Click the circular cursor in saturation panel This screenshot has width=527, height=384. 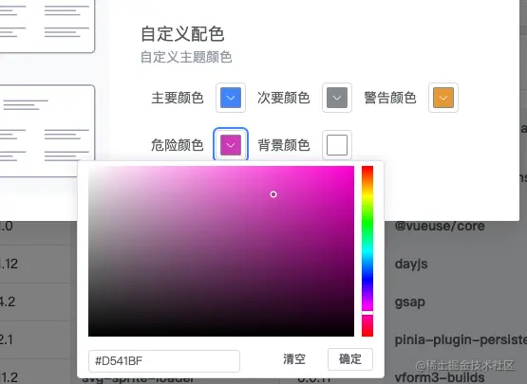[273, 194]
